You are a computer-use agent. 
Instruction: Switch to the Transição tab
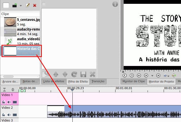pos(98,81)
